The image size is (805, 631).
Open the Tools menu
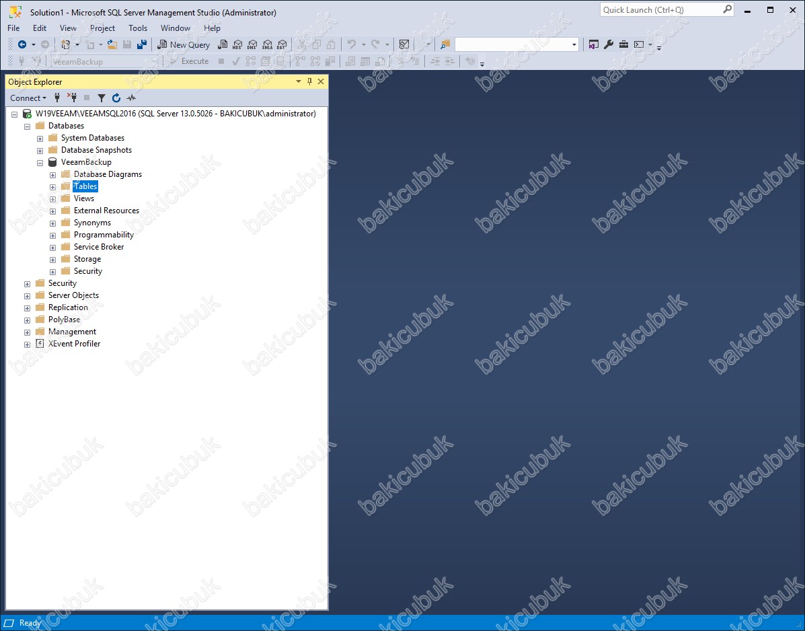click(138, 28)
